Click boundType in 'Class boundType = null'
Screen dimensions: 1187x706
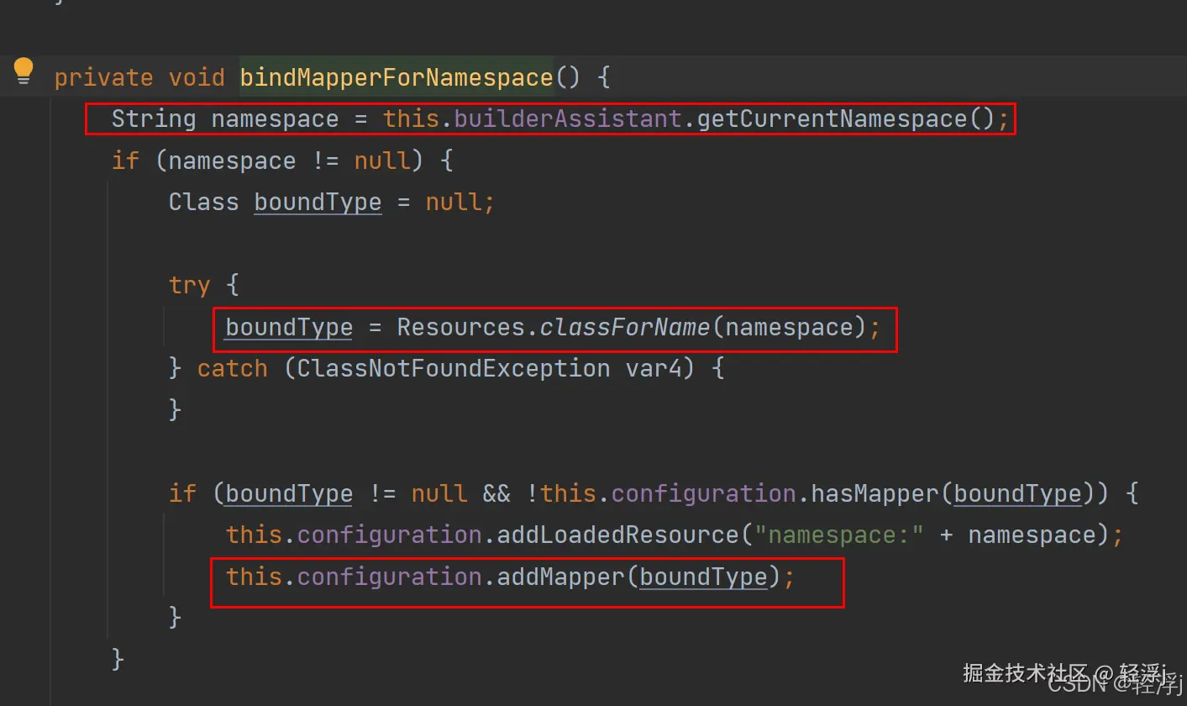[318, 203]
